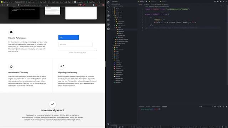Screen dimensions: 228x128
Task: Maximize the terminal panel using the chevron icon
Action: [x=223, y=106]
